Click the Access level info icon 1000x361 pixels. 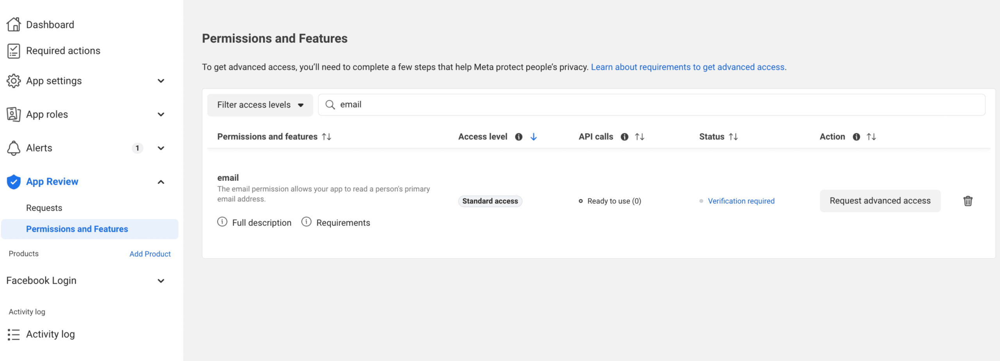click(x=518, y=137)
